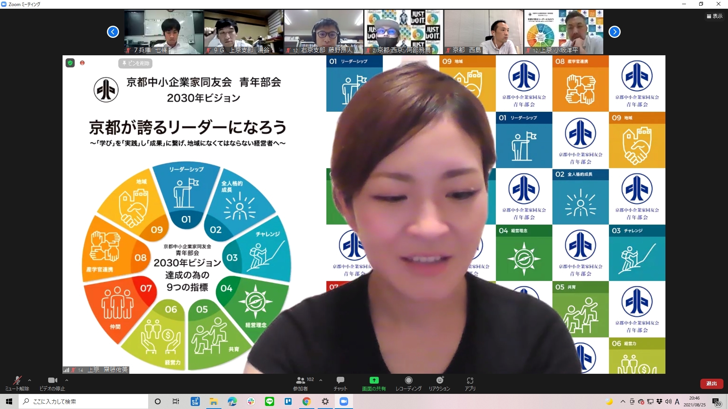
Task: Select 右京支部 藤野昂人 video thumbnail
Action: pyautogui.click(x=324, y=32)
